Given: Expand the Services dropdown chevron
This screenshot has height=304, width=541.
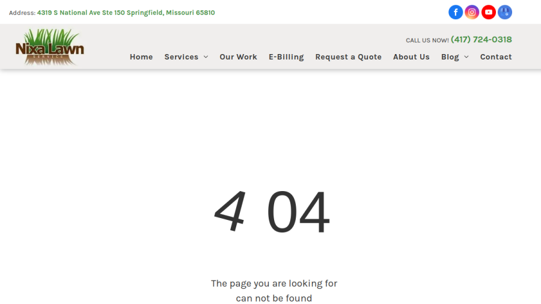Looking at the screenshot, I should 206,57.
